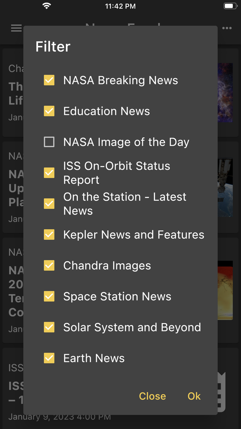
Task: Disable Kepler News and Features
Action: tap(49, 235)
